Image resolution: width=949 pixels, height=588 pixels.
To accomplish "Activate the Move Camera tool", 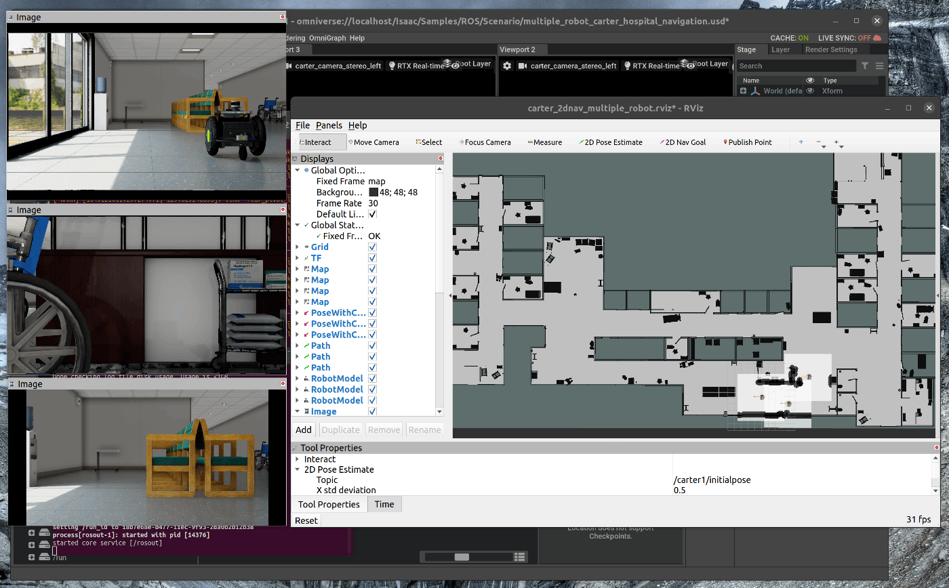I will 373,142.
